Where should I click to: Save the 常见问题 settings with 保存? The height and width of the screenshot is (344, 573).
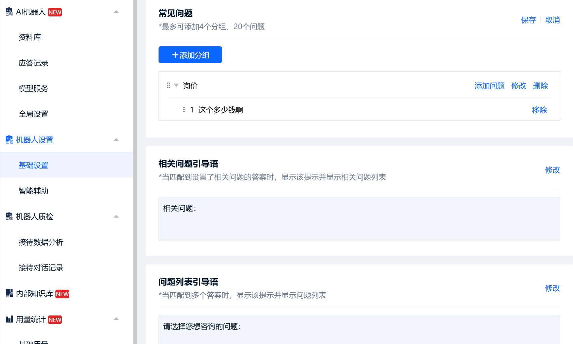click(528, 20)
